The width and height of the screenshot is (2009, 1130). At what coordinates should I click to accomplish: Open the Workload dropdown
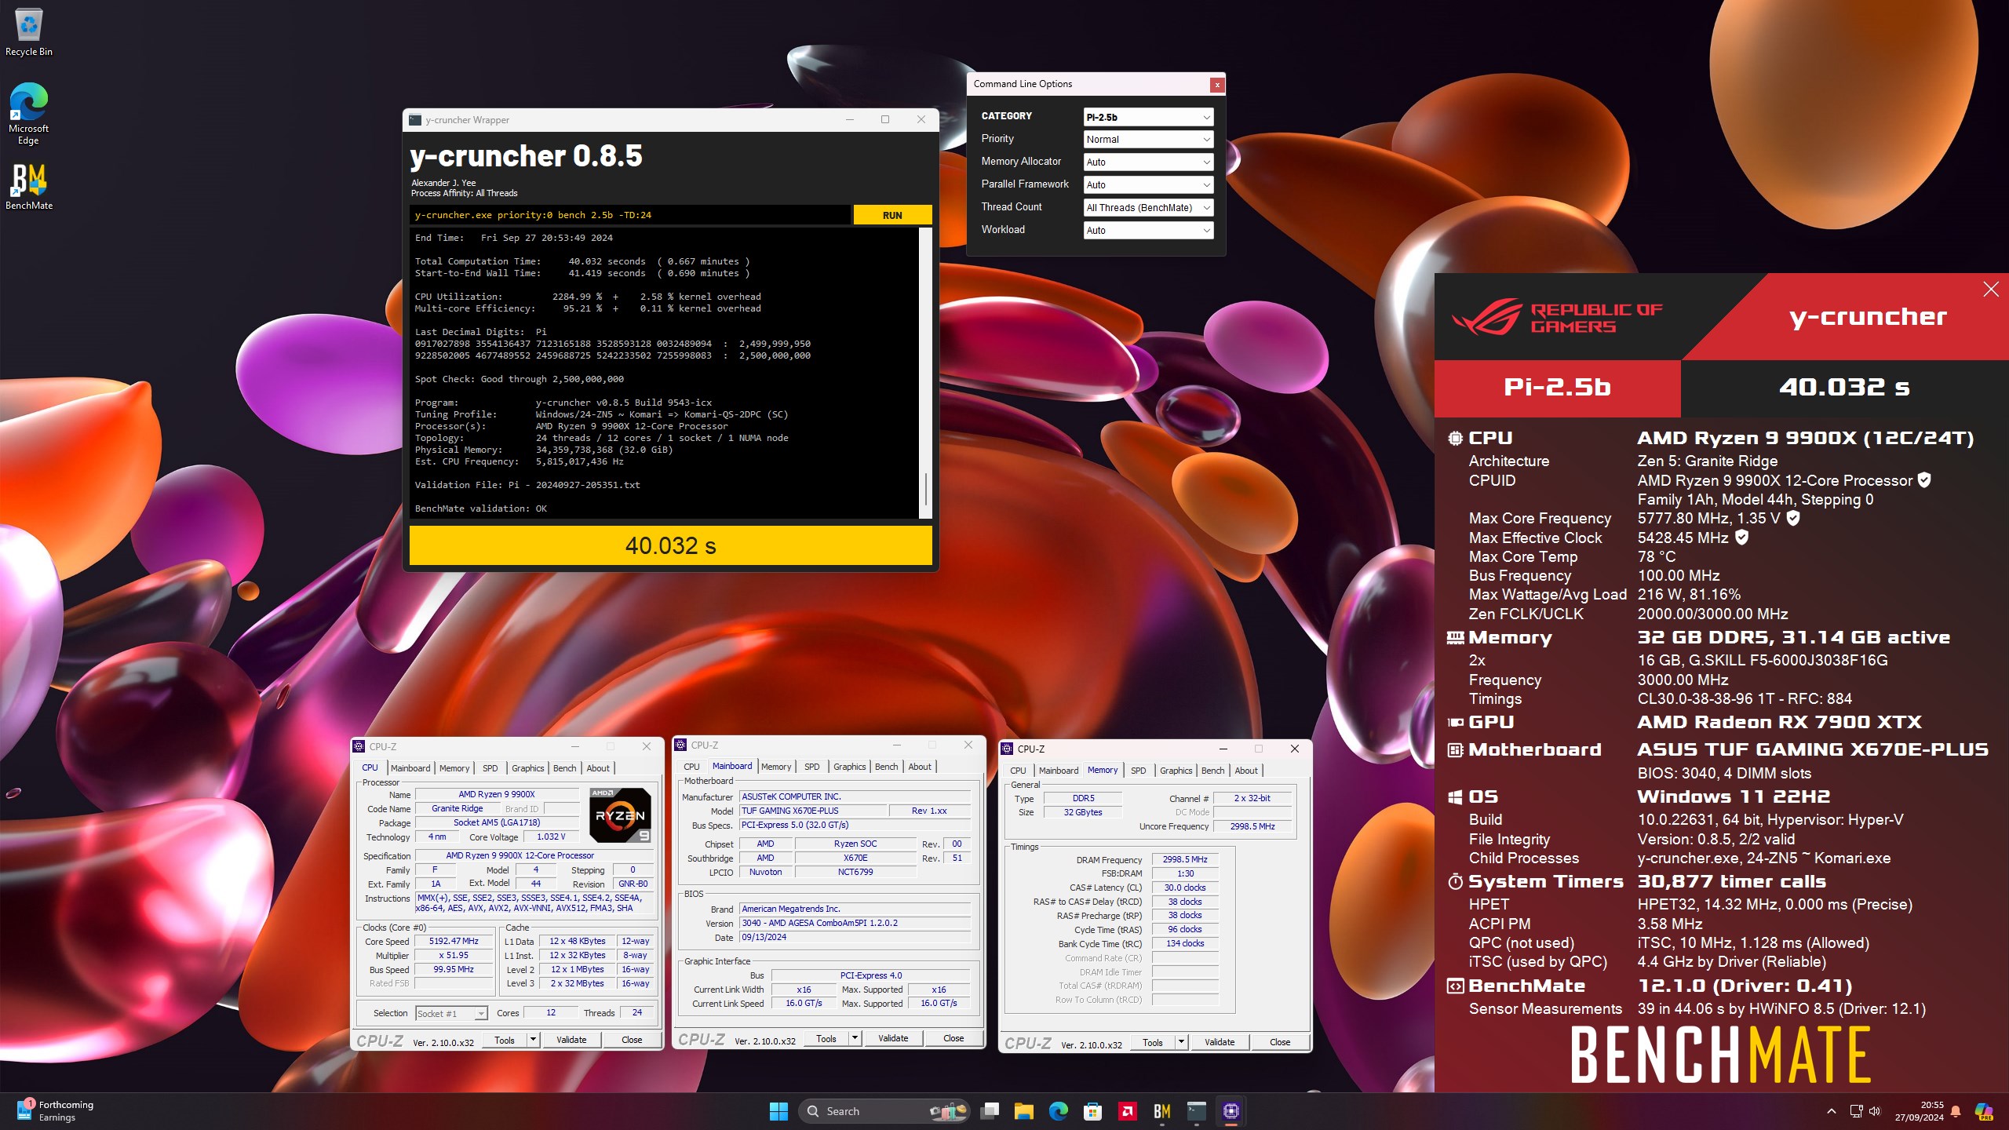(1148, 231)
